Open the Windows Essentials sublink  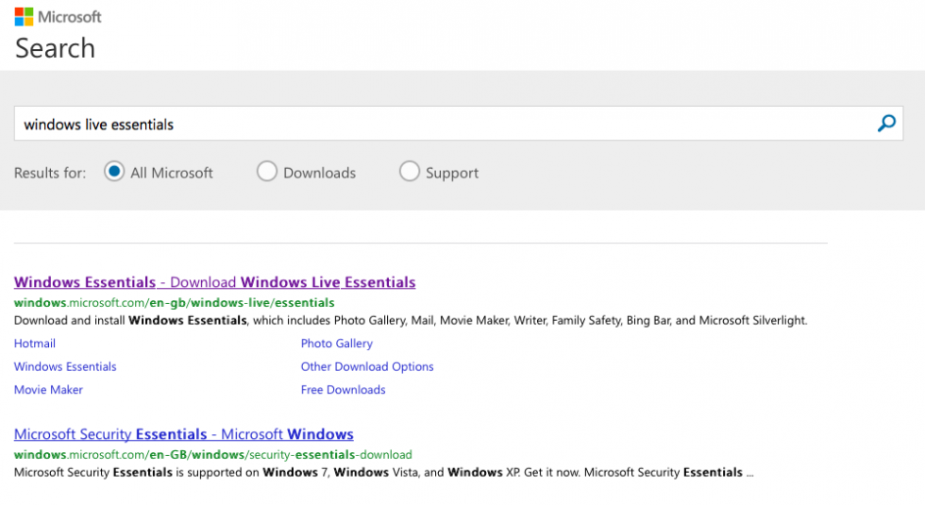[x=65, y=366]
